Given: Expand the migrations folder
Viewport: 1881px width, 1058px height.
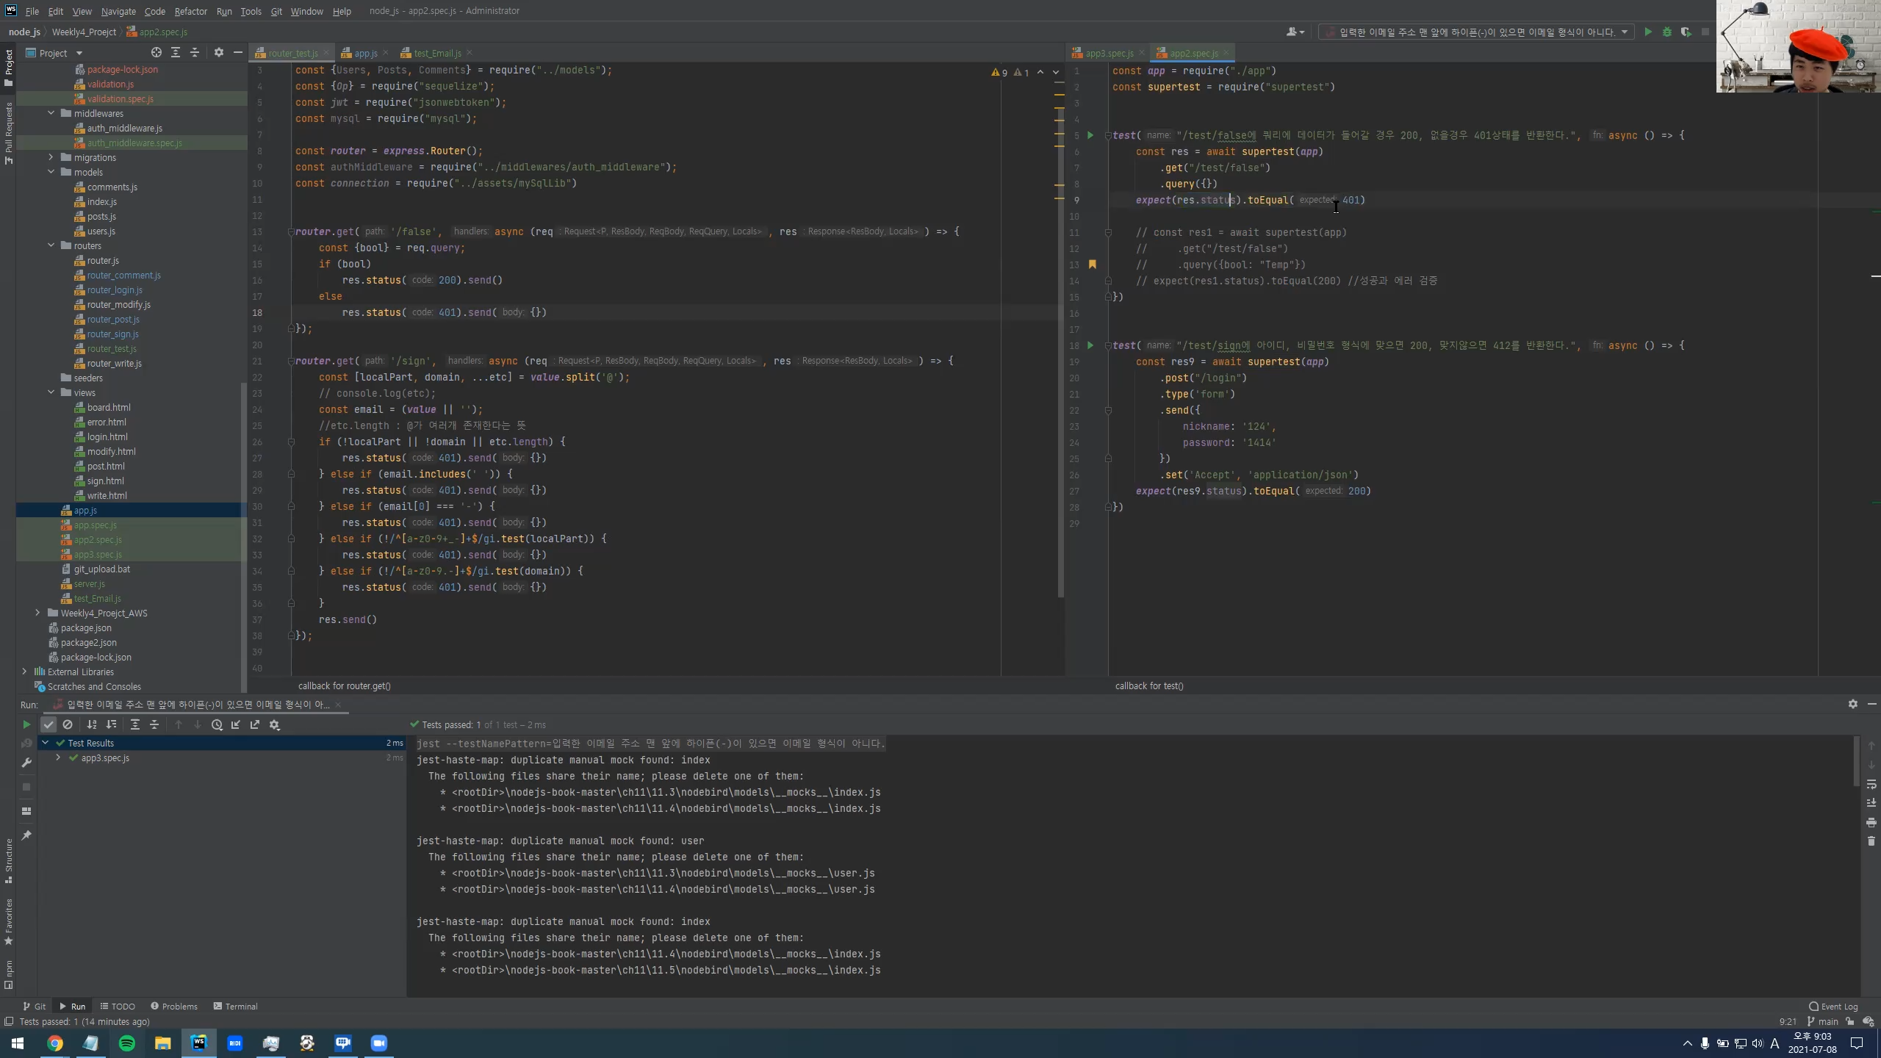Looking at the screenshot, I should (51, 157).
